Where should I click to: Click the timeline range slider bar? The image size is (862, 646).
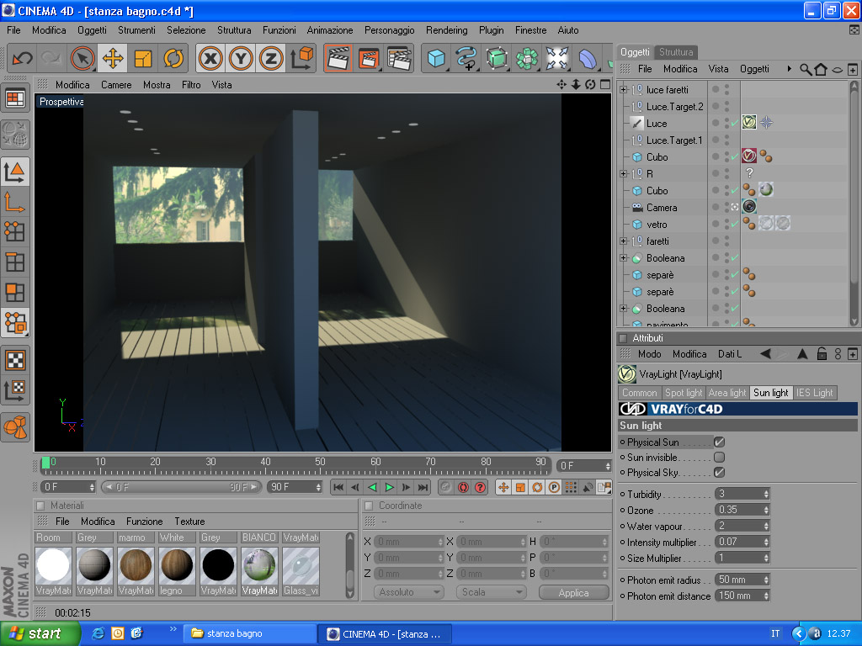pos(182,487)
